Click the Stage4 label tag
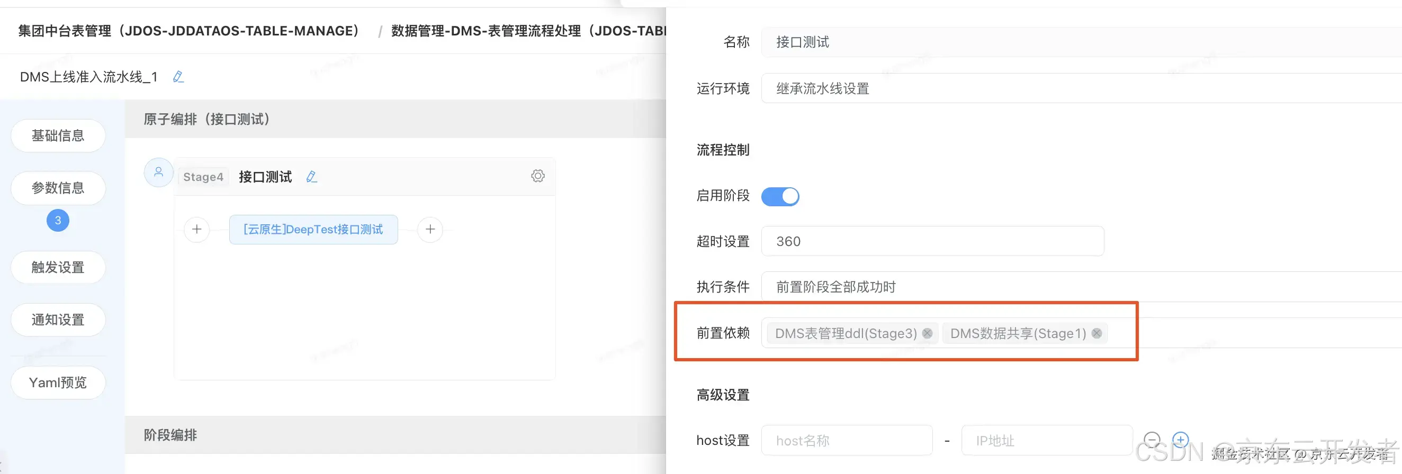Viewport: 1402px width, 474px height. (203, 177)
